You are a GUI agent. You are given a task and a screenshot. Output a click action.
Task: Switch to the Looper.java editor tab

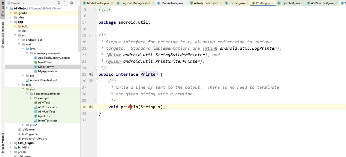point(238,3)
